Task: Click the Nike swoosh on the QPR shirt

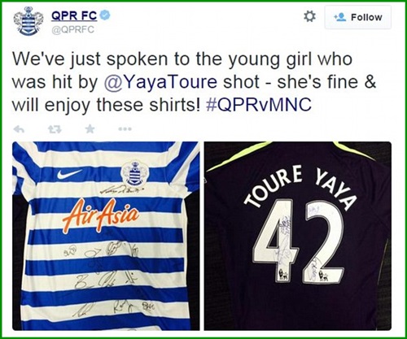Action: [69, 174]
